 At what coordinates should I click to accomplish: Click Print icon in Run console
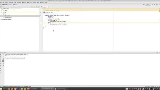pos(3,63)
